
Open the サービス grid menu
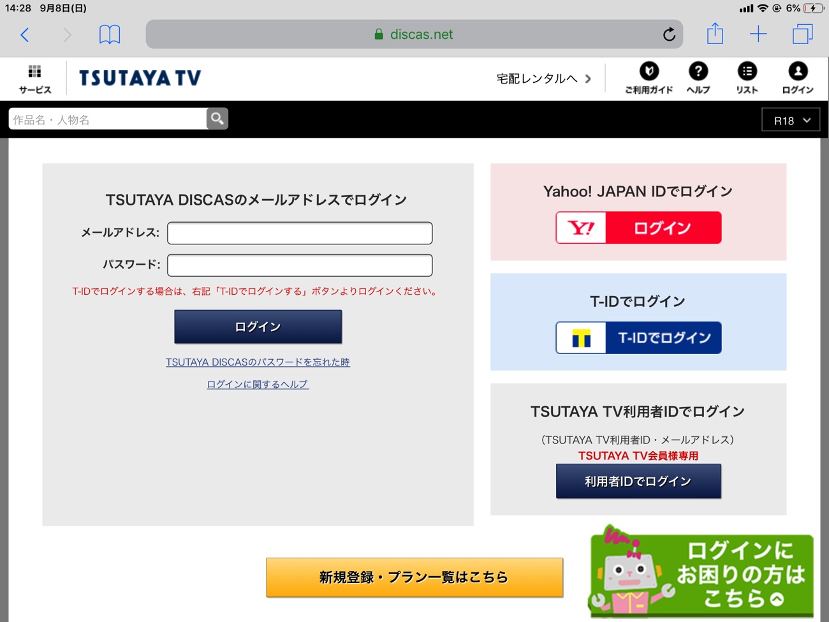[35, 79]
